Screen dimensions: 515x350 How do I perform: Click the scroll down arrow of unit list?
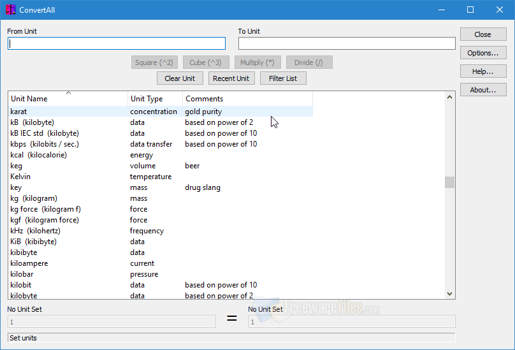(449, 294)
